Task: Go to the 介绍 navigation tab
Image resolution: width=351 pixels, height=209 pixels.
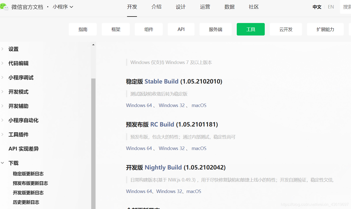Action: point(156,7)
